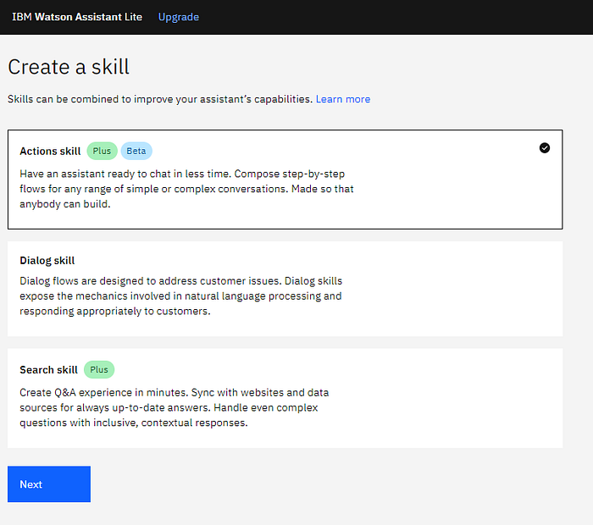Click the Have an assistant ready description
Screen dimensions: 593x525
coord(186,189)
